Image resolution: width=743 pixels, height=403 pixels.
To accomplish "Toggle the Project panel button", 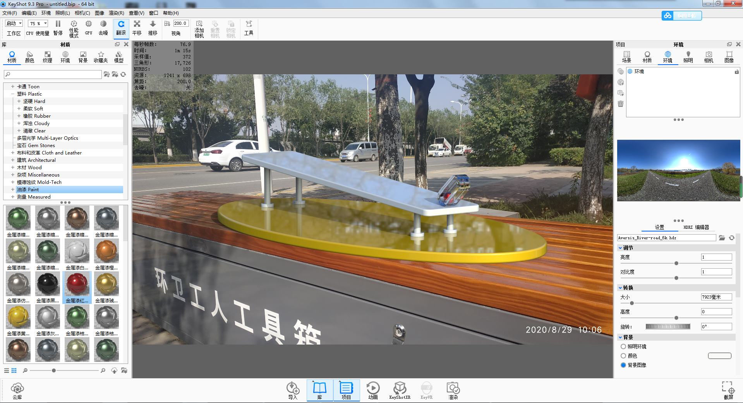I will point(346,390).
